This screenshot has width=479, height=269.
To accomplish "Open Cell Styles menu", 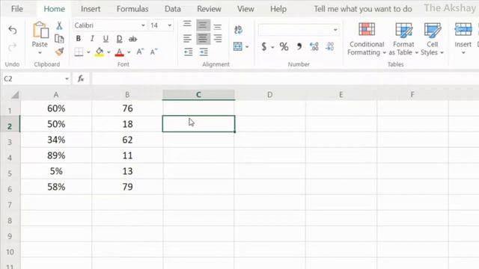I will pyautogui.click(x=433, y=39).
